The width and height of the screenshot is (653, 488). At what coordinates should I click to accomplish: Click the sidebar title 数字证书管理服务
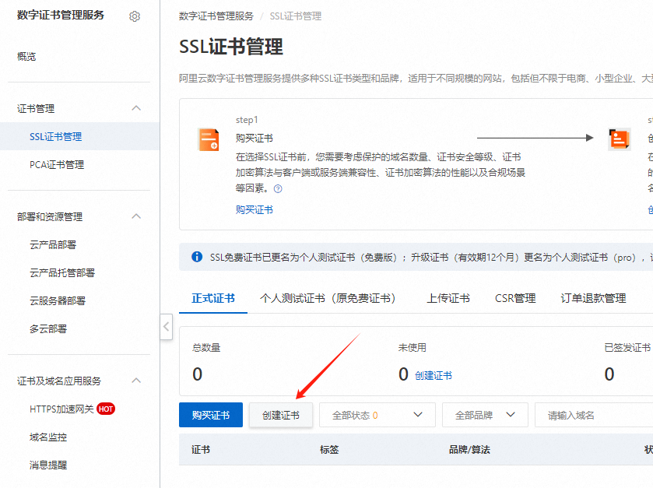pos(61,15)
